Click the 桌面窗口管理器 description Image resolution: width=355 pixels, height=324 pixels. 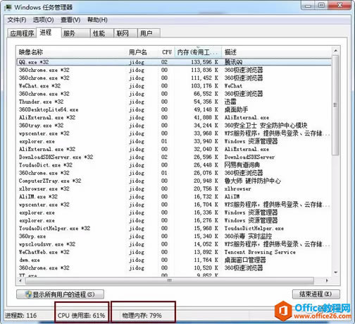click(x=245, y=260)
